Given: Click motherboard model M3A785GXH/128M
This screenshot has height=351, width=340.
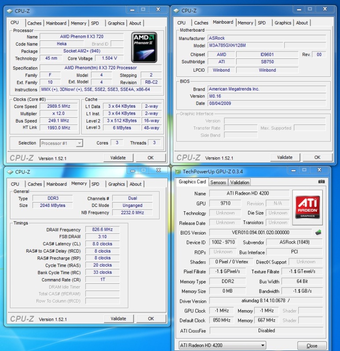Looking at the screenshot, I should coord(245,45).
